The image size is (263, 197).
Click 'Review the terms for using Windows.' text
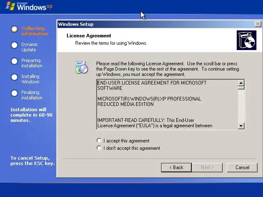coord(111,43)
